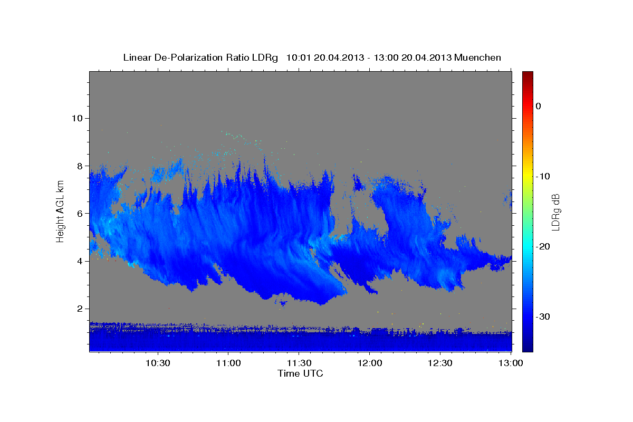Screen dimensions: 633x422
Task: Select the '11:30' time axis label
Action: point(299,363)
